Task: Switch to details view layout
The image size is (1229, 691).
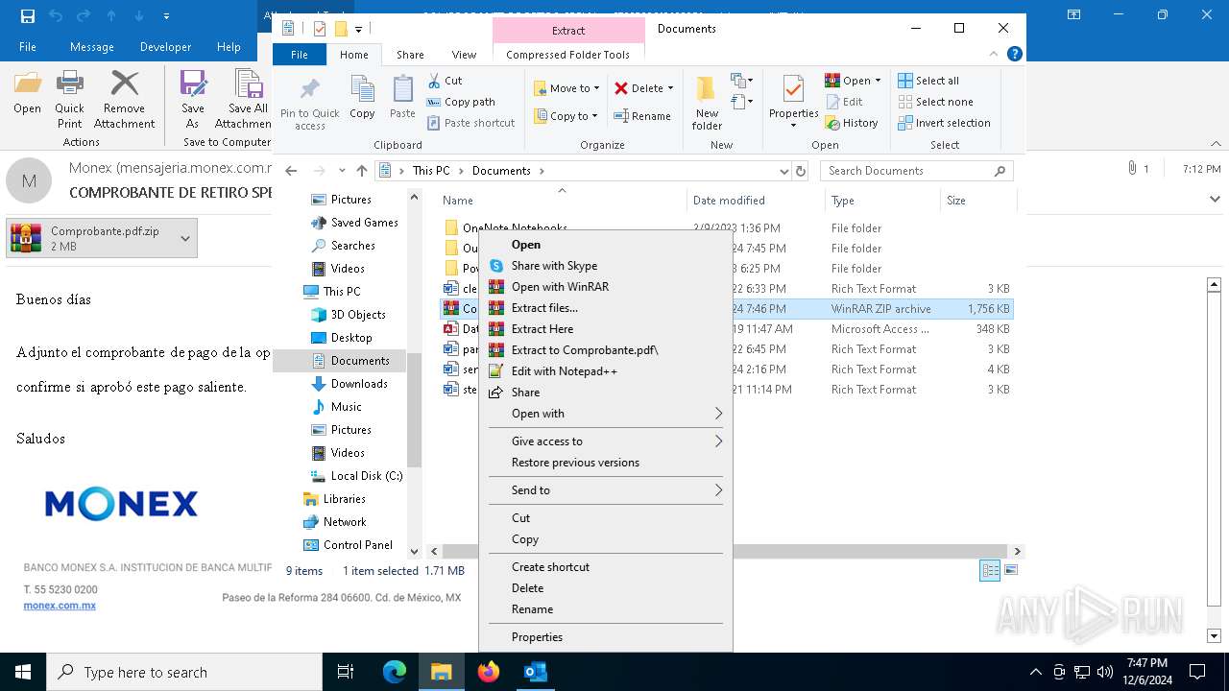Action: (990, 571)
